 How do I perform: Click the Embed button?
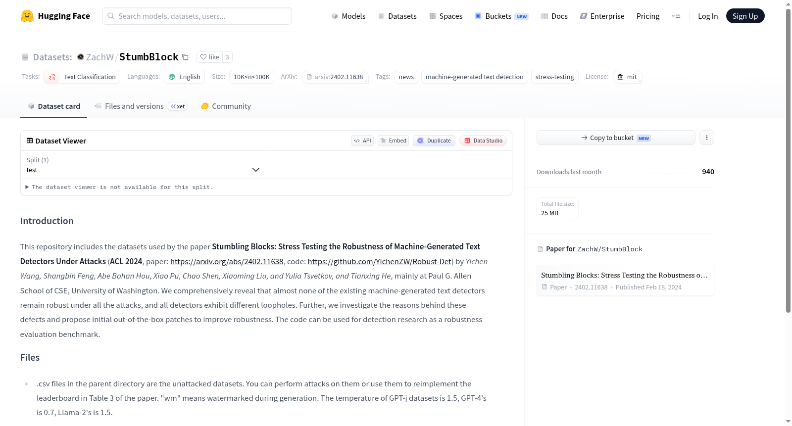(394, 141)
